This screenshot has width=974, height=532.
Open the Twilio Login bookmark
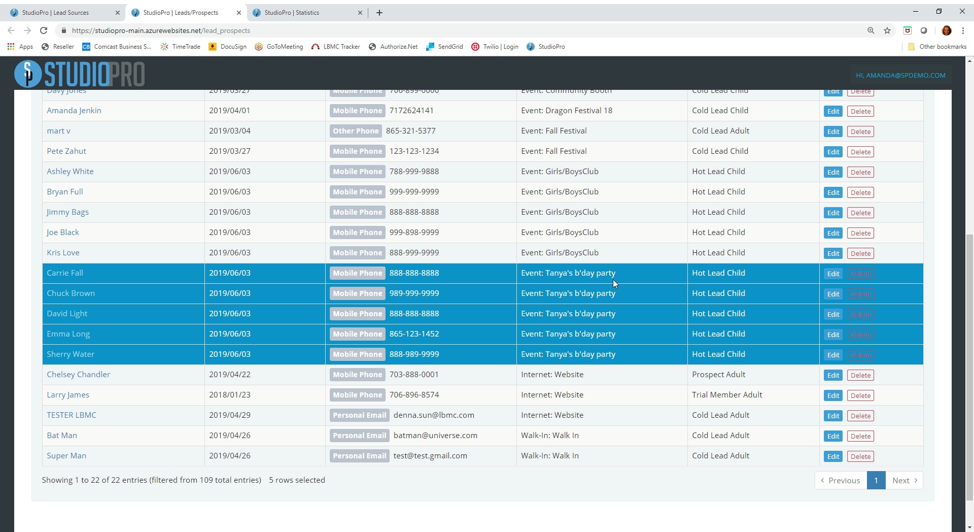[x=495, y=47]
